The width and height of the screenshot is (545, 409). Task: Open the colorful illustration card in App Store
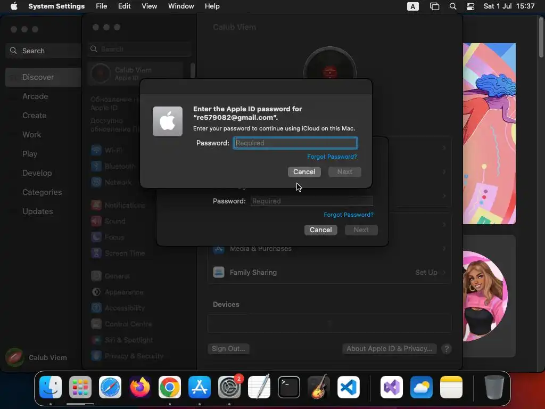[x=490, y=134]
